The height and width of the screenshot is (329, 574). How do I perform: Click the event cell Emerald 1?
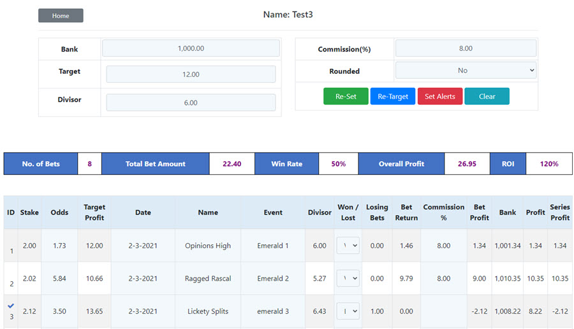point(273,246)
